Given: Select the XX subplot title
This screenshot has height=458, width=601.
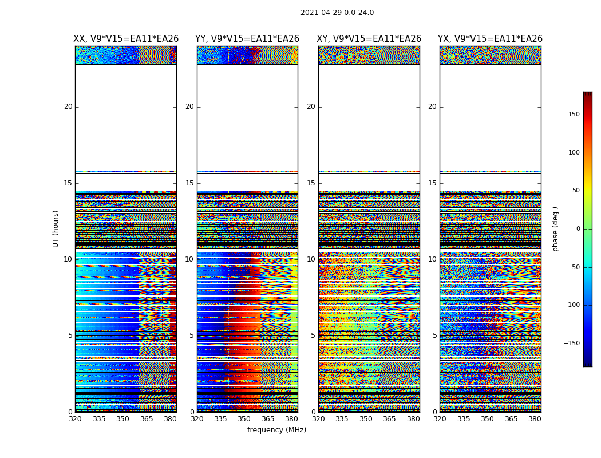Looking at the screenshot, I should pyautogui.click(x=126, y=39).
